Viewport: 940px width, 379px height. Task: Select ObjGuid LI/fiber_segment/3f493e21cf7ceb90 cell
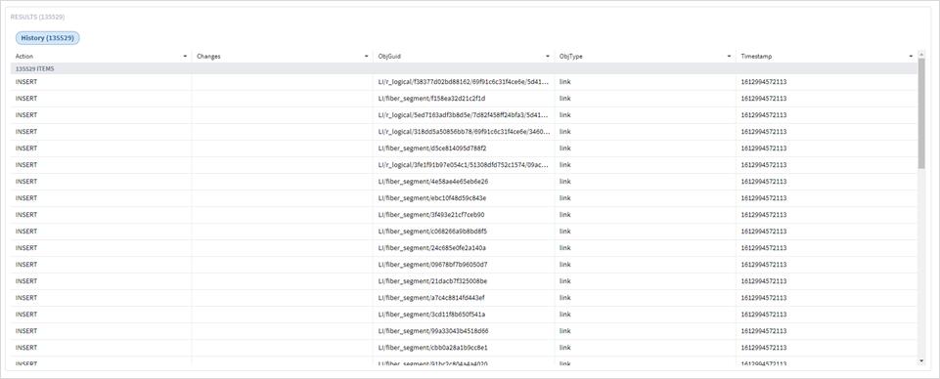[464, 215]
